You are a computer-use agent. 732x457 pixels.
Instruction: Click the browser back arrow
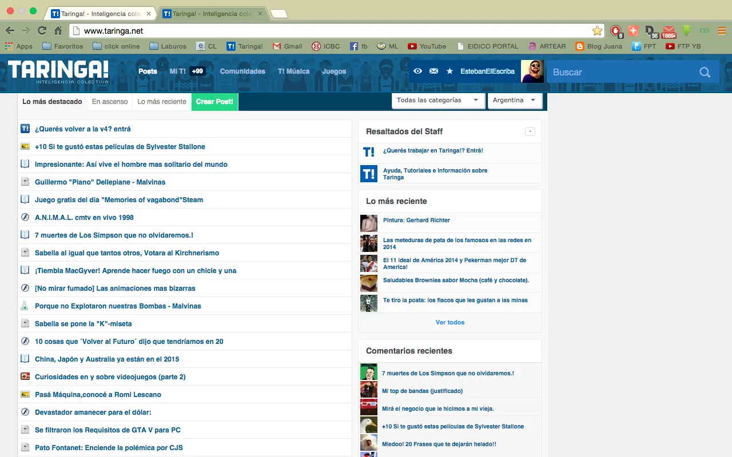[x=10, y=31]
